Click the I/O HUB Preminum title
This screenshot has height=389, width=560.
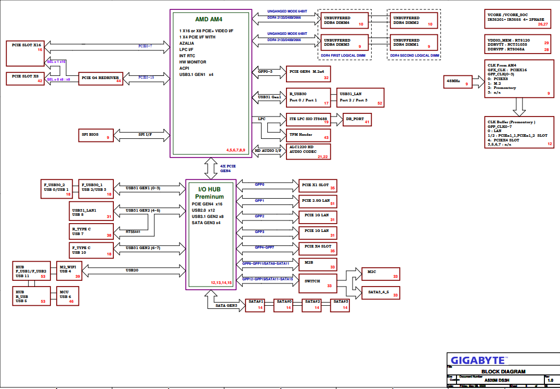click(x=210, y=193)
